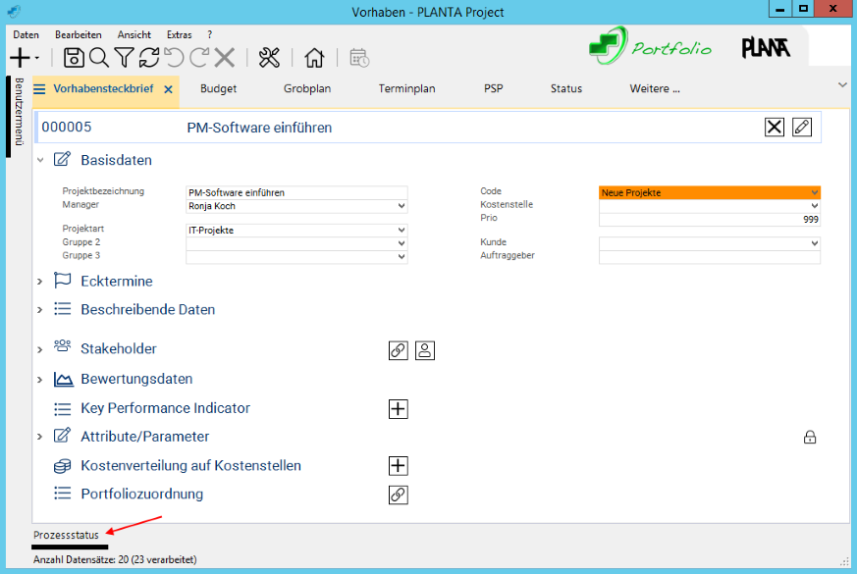
Task: Open the Gruppe 2 dropdown
Action: [x=402, y=243]
